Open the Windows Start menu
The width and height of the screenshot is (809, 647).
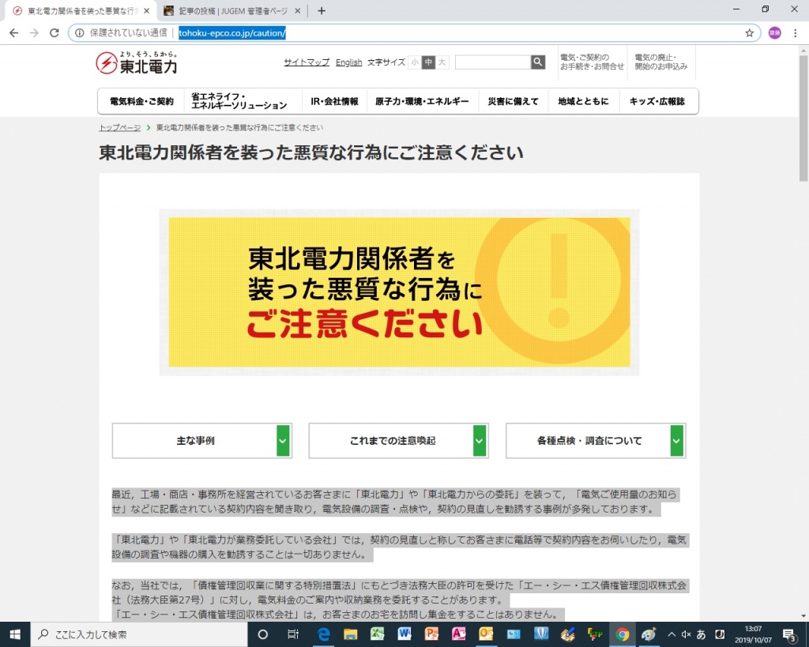click(x=15, y=634)
